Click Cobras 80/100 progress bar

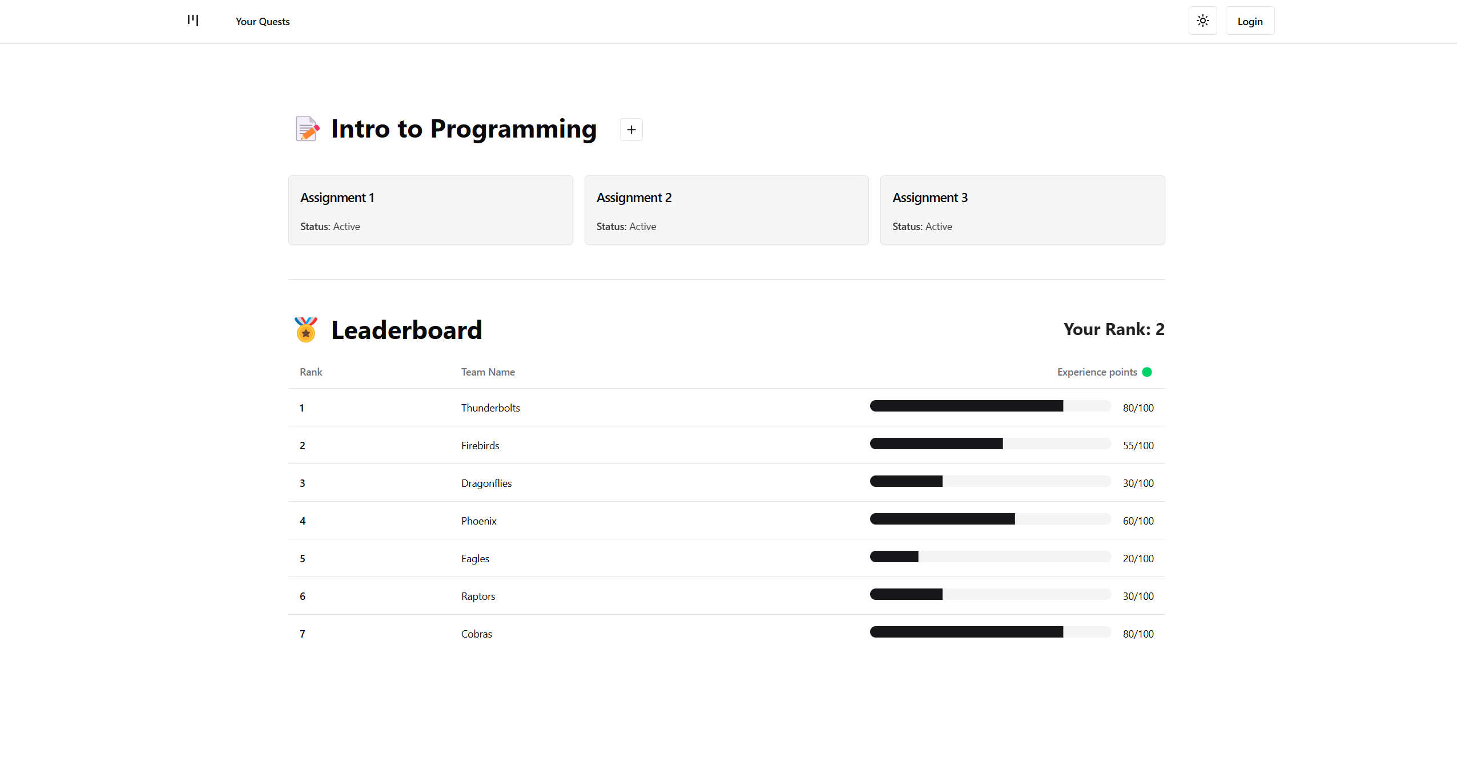pos(990,632)
